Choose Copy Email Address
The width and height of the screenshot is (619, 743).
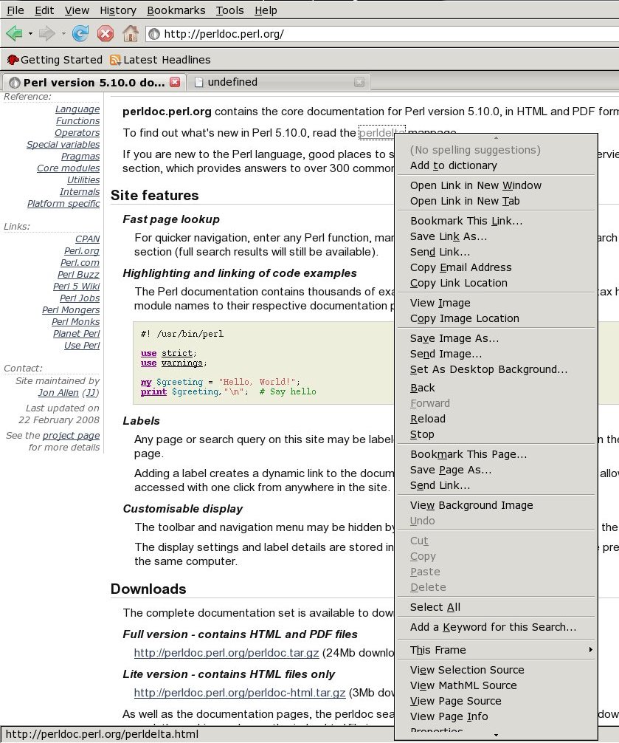click(496, 267)
